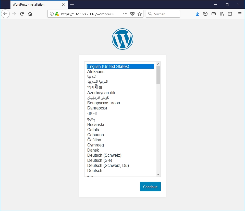Pick Беларуская мова from list
The width and height of the screenshot is (245, 211).
point(120,103)
